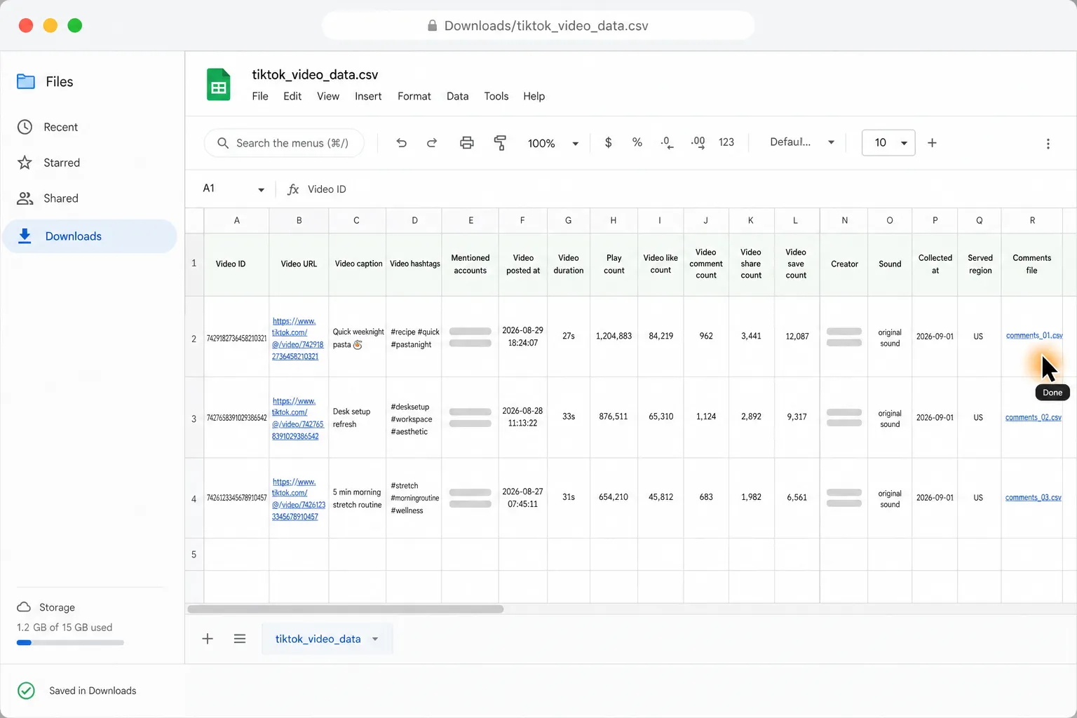The height and width of the screenshot is (718, 1077).
Task: Add a new sheet with plus icon
Action: coord(208,639)
